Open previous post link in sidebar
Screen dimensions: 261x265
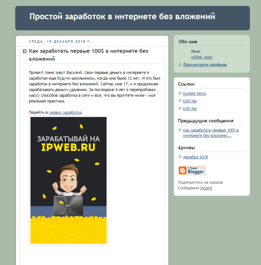pyautogui.click(x=211, y=133)
